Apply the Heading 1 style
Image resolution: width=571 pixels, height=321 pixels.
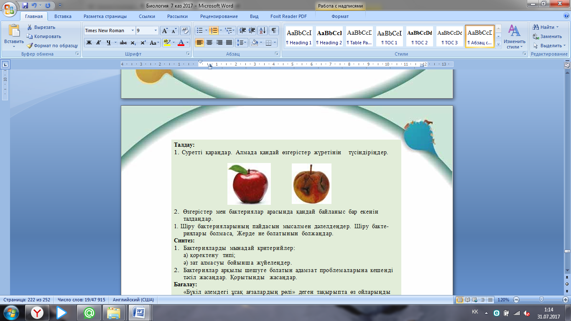point(299,36)
